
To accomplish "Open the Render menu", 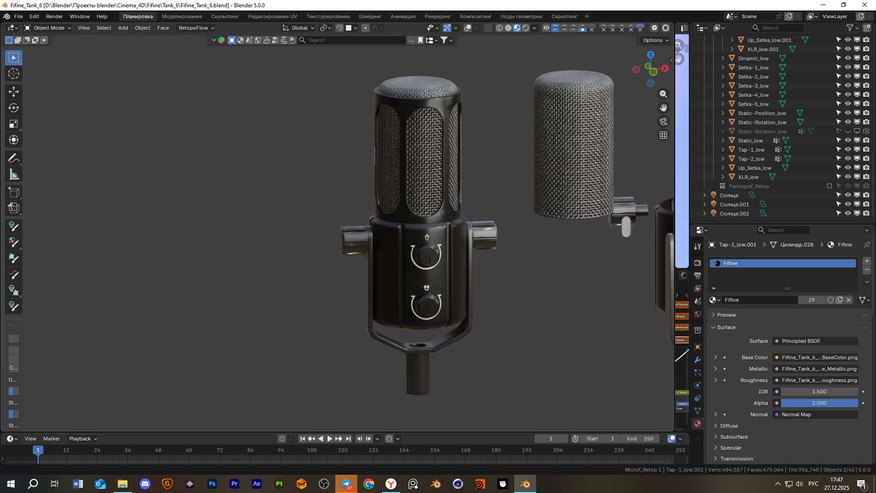I will click(54, 16).
